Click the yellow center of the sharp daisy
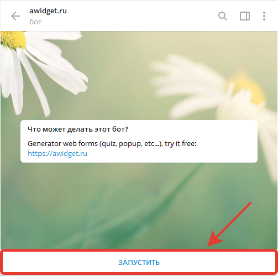 13,39
